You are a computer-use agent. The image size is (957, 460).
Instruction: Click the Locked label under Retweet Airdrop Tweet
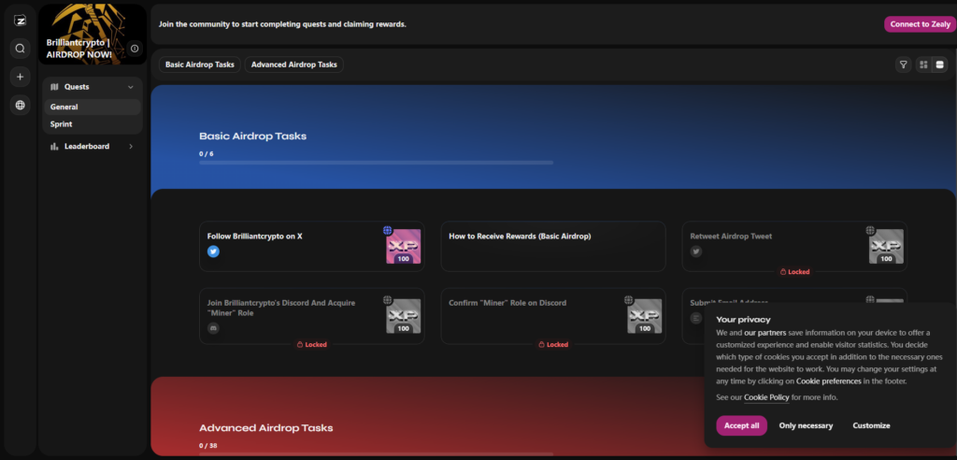[x=794, y=272]
